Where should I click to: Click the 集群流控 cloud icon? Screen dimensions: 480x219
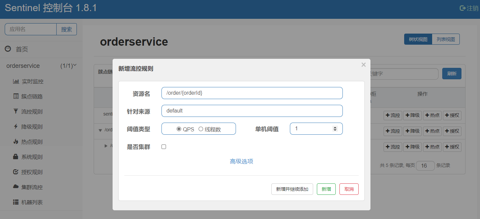tap(16, 187)
